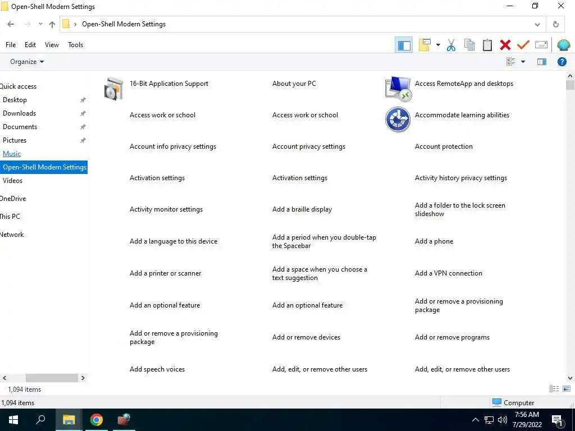
Task: Click the navigation pane horizontal scrollbar thumb
Action: (x=52, y=378)
